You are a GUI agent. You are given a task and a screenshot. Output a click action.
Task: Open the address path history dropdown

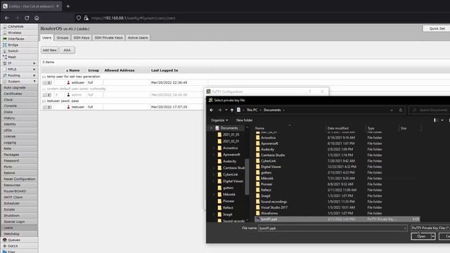tap(392, 110)
